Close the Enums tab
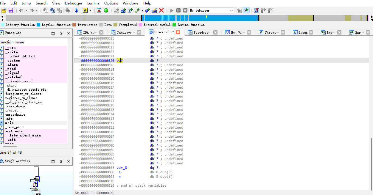The image size is (373, 195). pyautogui.click(x=311, y=32)
